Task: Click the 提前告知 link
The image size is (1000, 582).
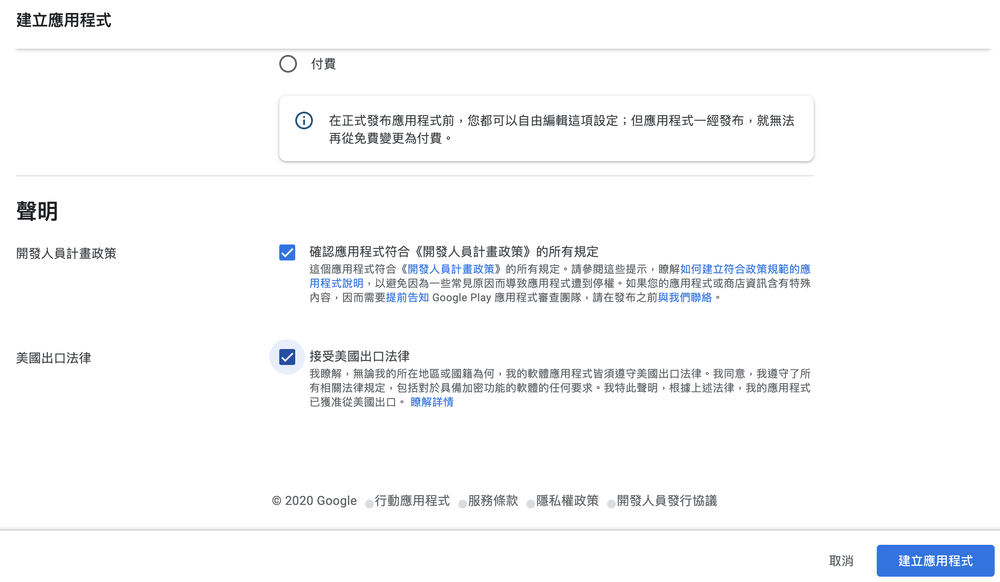Action: (407, 298)
